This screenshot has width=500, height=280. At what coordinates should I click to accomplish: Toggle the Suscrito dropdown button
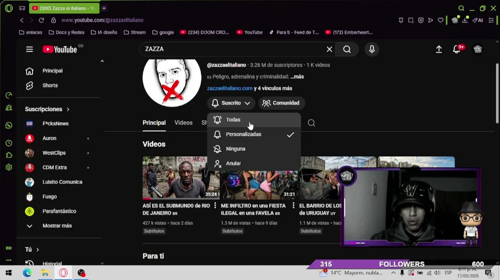tap(231, 103)
